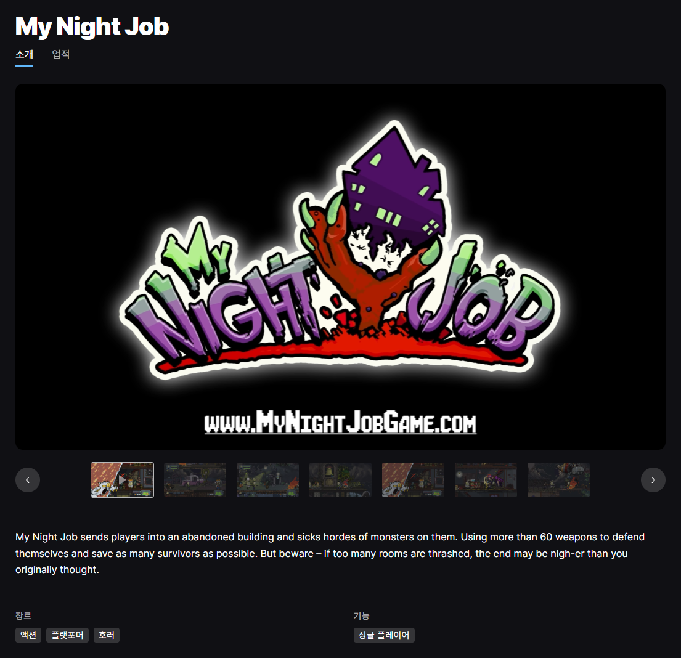Play the first video thumbnail in carousel

point(122,480)
